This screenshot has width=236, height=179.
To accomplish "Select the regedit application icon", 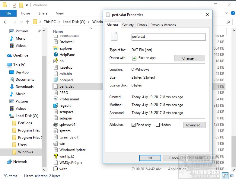I will (x=56, y=106).
